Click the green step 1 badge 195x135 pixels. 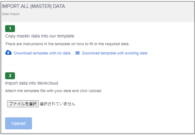(10, 28)
